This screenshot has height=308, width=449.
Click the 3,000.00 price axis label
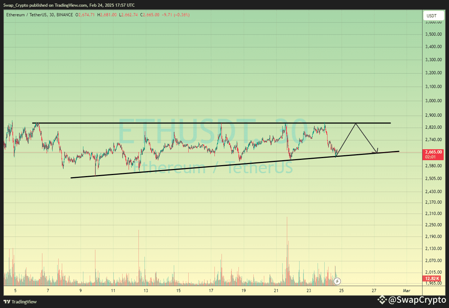[434, 101]
